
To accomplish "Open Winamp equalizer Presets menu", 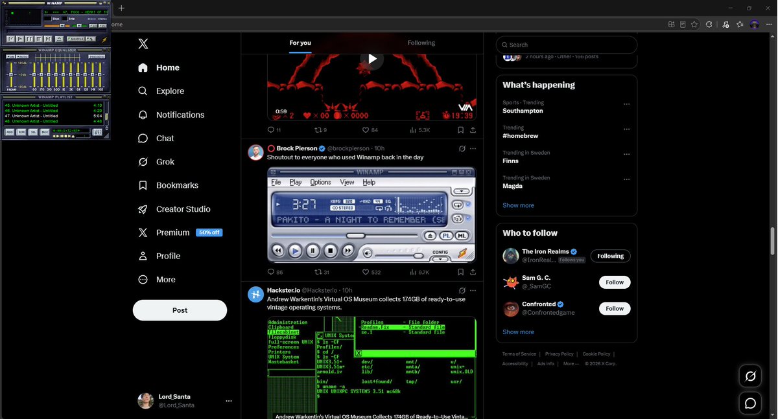I will point(97,56).
